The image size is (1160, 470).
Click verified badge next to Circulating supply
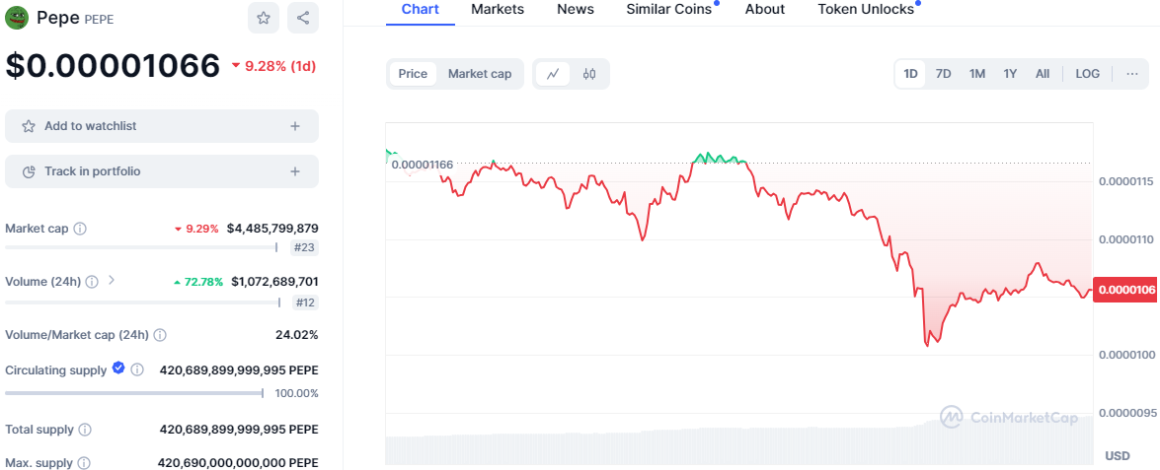click(118, 369)
